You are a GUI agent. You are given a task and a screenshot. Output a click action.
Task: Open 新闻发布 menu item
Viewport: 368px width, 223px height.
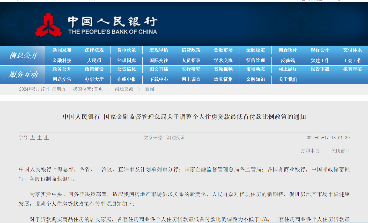coord(62,50)
